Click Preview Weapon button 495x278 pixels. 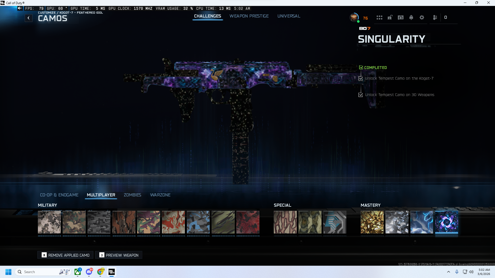pyautogui.click(x=119, y=255)
